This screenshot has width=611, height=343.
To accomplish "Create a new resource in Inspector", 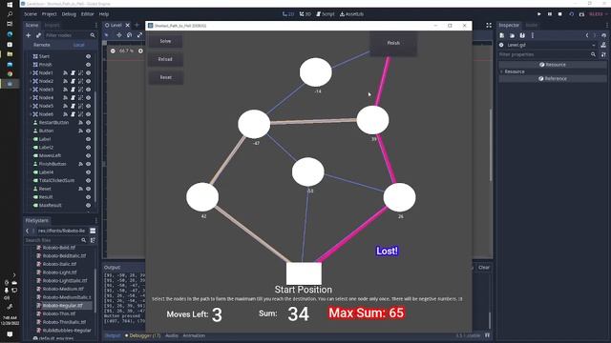I will pyautogui.click(x=502, y=35).
